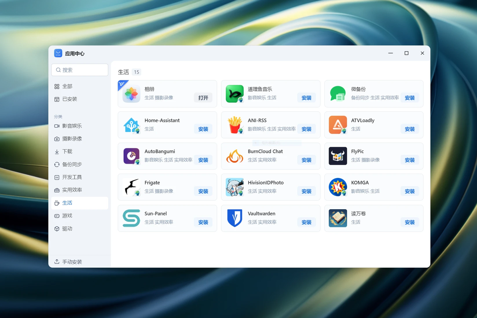This screenshot has width=477, height=318.
Task: Click the BurnCloud Chat app name
Action: tap(265, 151)
